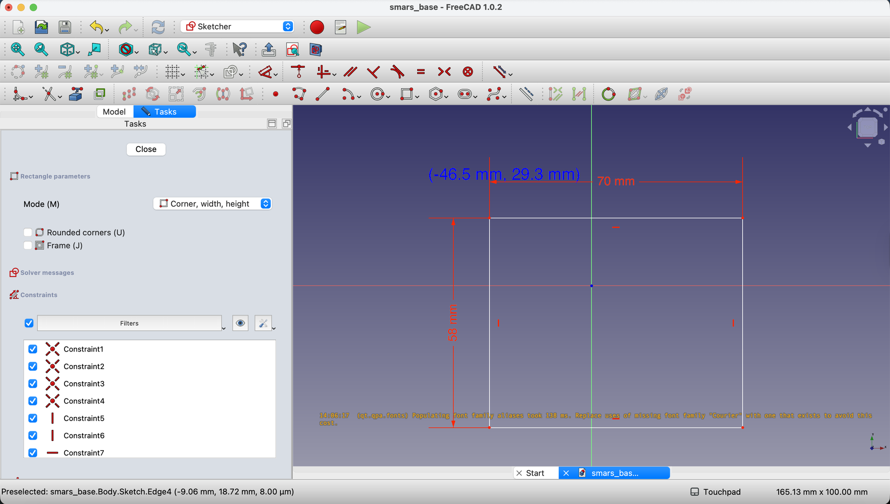Switch to the Start document tab
This screenshot has width=890, height=504.
pos(535,473)
